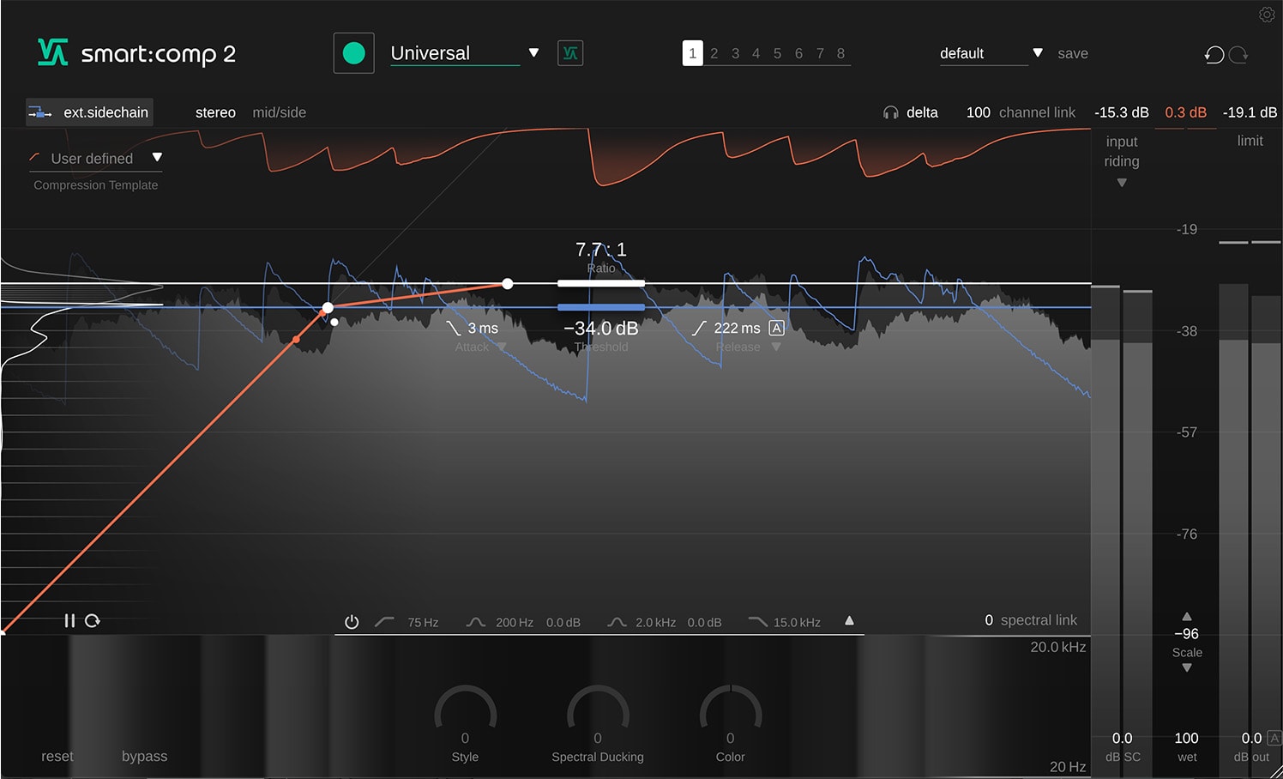The image size is (1283, 779).
Task: Click the 7.7 : 1 ratio value
Action: click(600, 250)
